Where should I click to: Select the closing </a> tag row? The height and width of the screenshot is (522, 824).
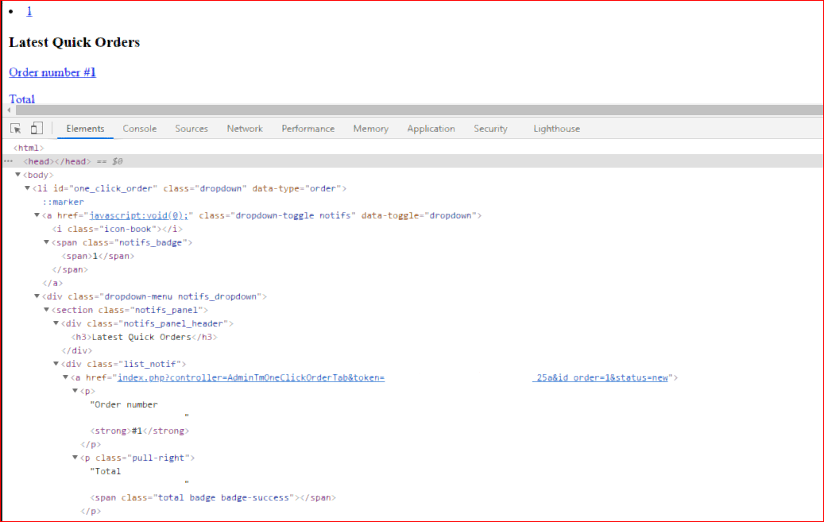[x=52, y=283]
